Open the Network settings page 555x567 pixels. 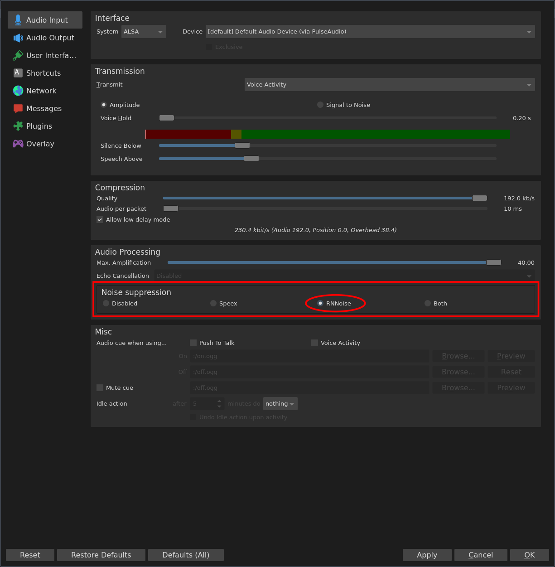pos(41,91)
